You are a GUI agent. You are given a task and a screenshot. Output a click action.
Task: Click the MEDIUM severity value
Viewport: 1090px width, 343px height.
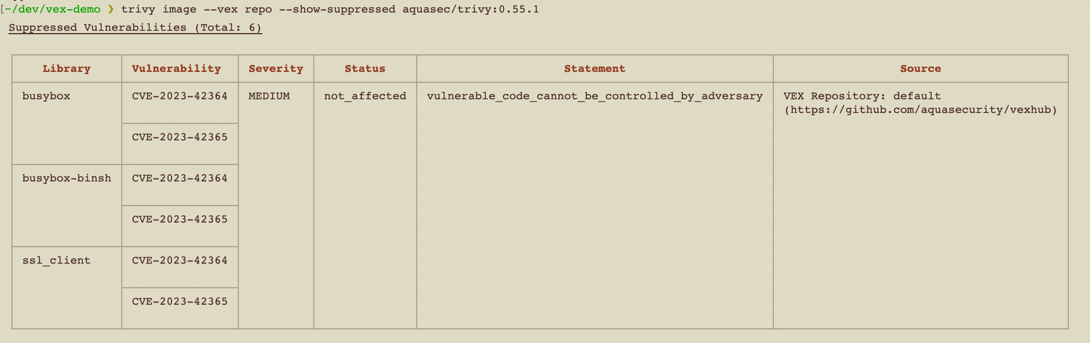click(x=269, y=96)
